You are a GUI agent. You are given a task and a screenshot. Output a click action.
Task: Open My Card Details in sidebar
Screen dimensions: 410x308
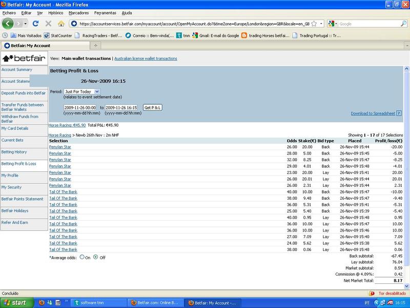(15, 128)
